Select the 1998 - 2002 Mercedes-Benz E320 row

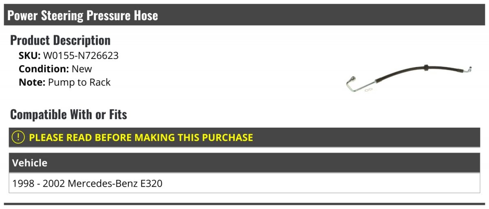244,183
